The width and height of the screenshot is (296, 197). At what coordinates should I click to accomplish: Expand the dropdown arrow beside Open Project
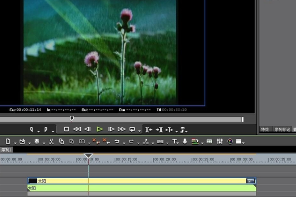[29, 143]
